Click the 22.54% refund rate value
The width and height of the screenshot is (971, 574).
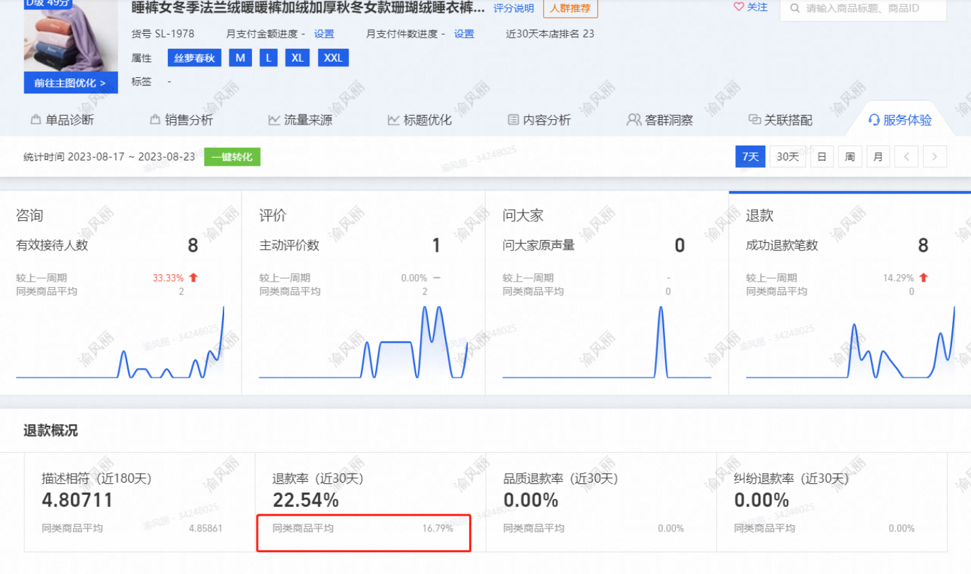click(305, 500)
